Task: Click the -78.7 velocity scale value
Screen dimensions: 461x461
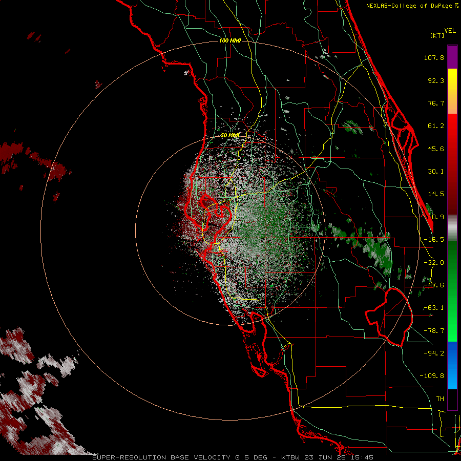Action: 434,331
